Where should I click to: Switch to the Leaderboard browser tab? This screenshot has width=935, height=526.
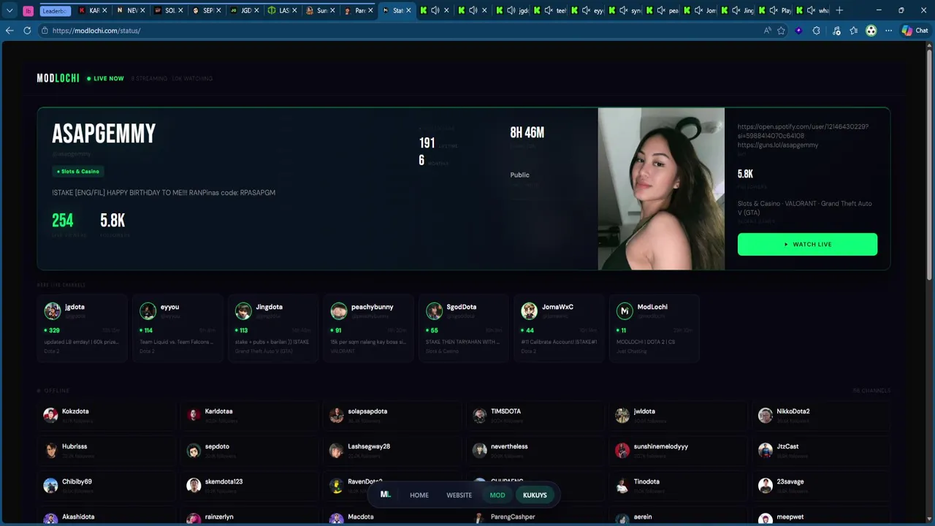(55, 10)
